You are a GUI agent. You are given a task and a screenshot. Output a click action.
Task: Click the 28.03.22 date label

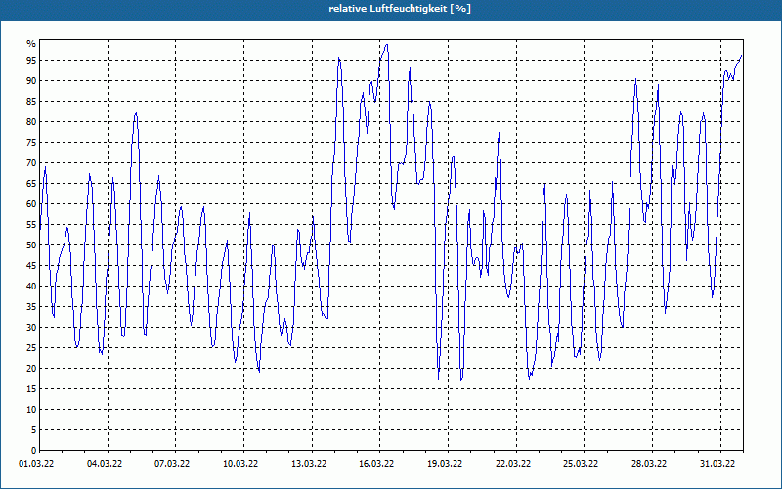649,464
